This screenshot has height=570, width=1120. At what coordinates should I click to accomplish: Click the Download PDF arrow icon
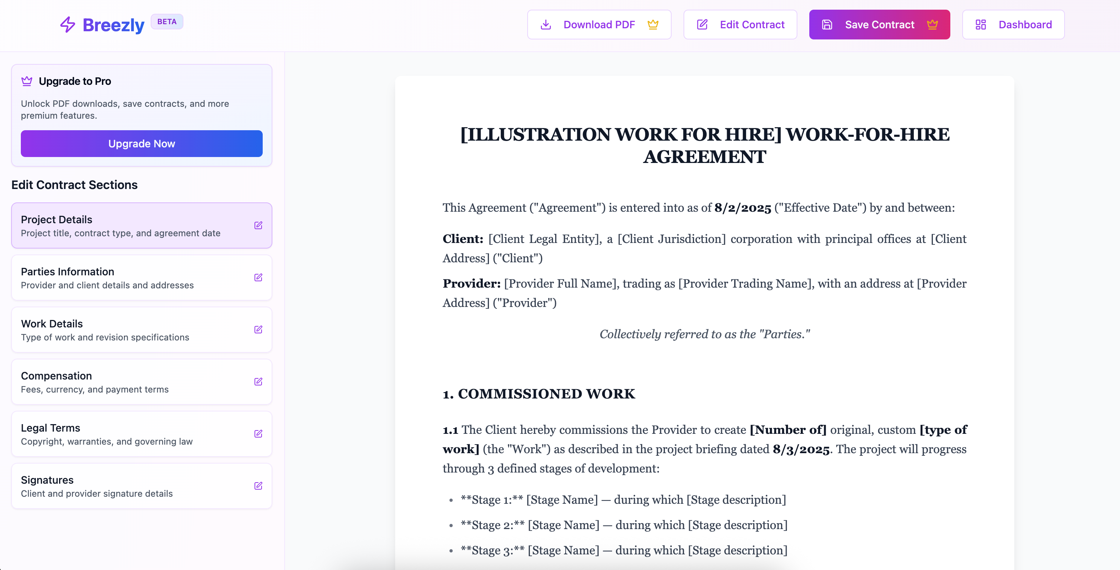tap(545, 25)
